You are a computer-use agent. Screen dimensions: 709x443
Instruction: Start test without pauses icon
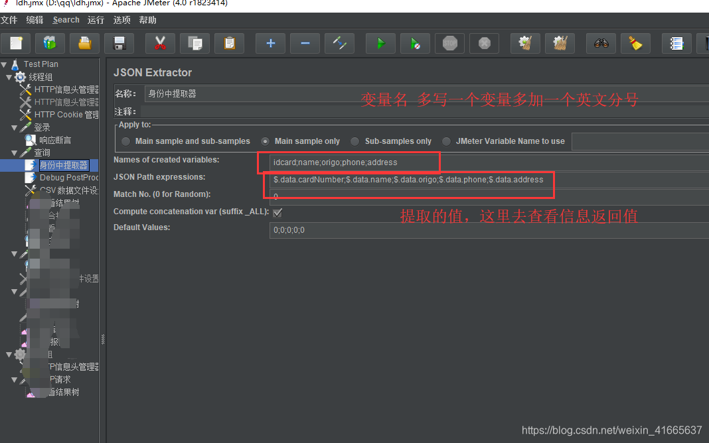(x=415, y=43)
